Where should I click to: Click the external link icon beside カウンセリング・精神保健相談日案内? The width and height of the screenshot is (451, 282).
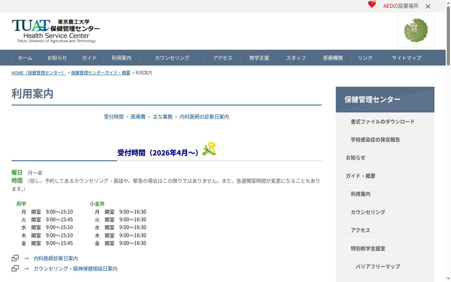15,268
